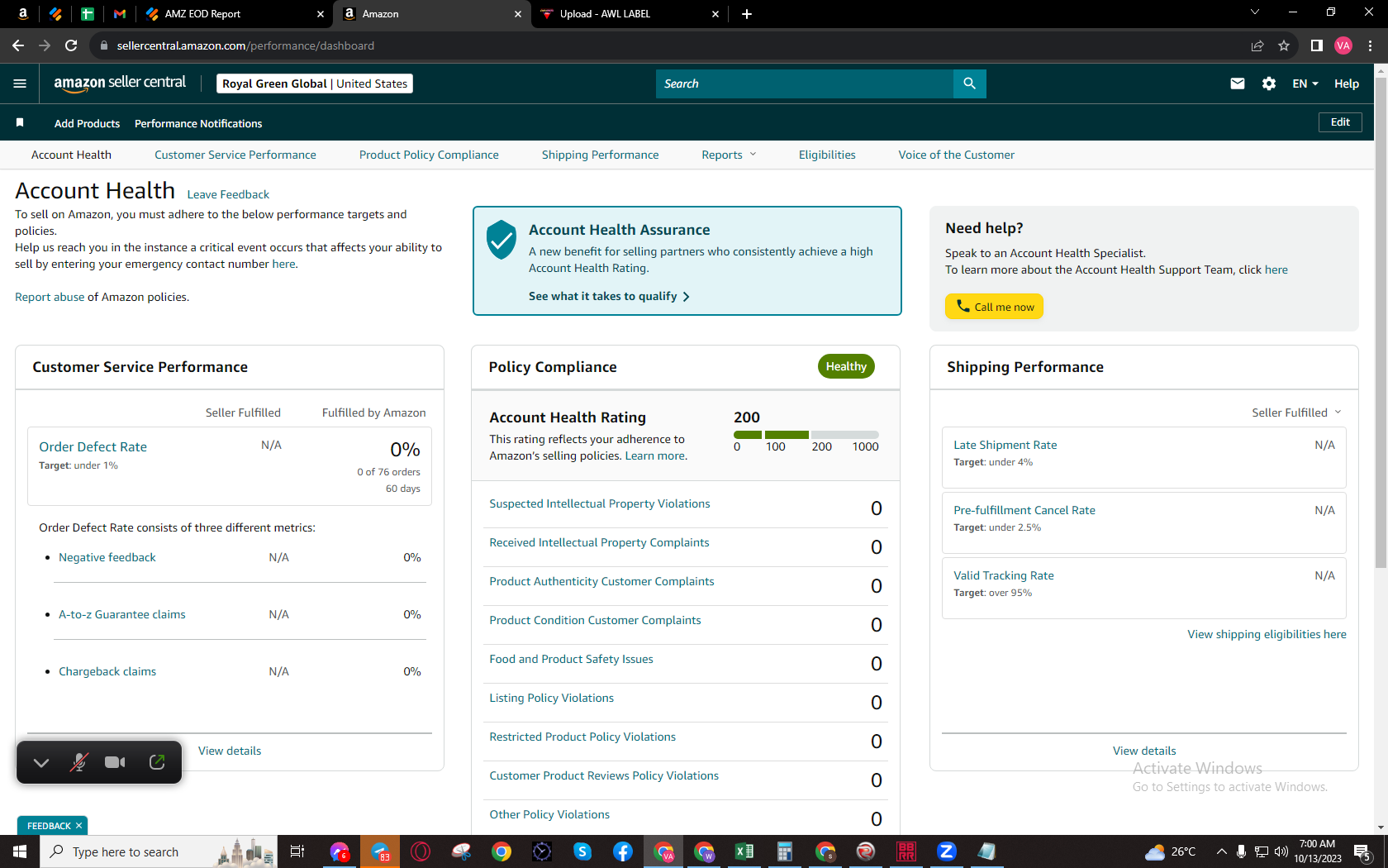Switch to the pinned Gmail tab

click(120, 14)
